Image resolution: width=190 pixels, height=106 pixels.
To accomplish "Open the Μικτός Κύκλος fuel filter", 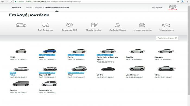I will click(x=94, y=27).
